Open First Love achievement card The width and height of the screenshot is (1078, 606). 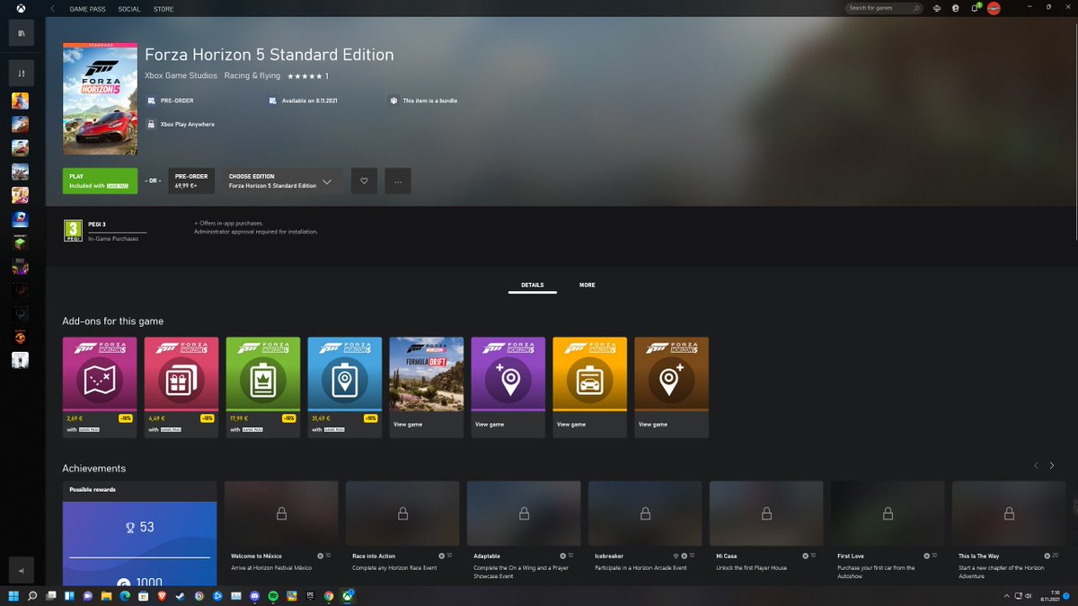tap(888, 533)
